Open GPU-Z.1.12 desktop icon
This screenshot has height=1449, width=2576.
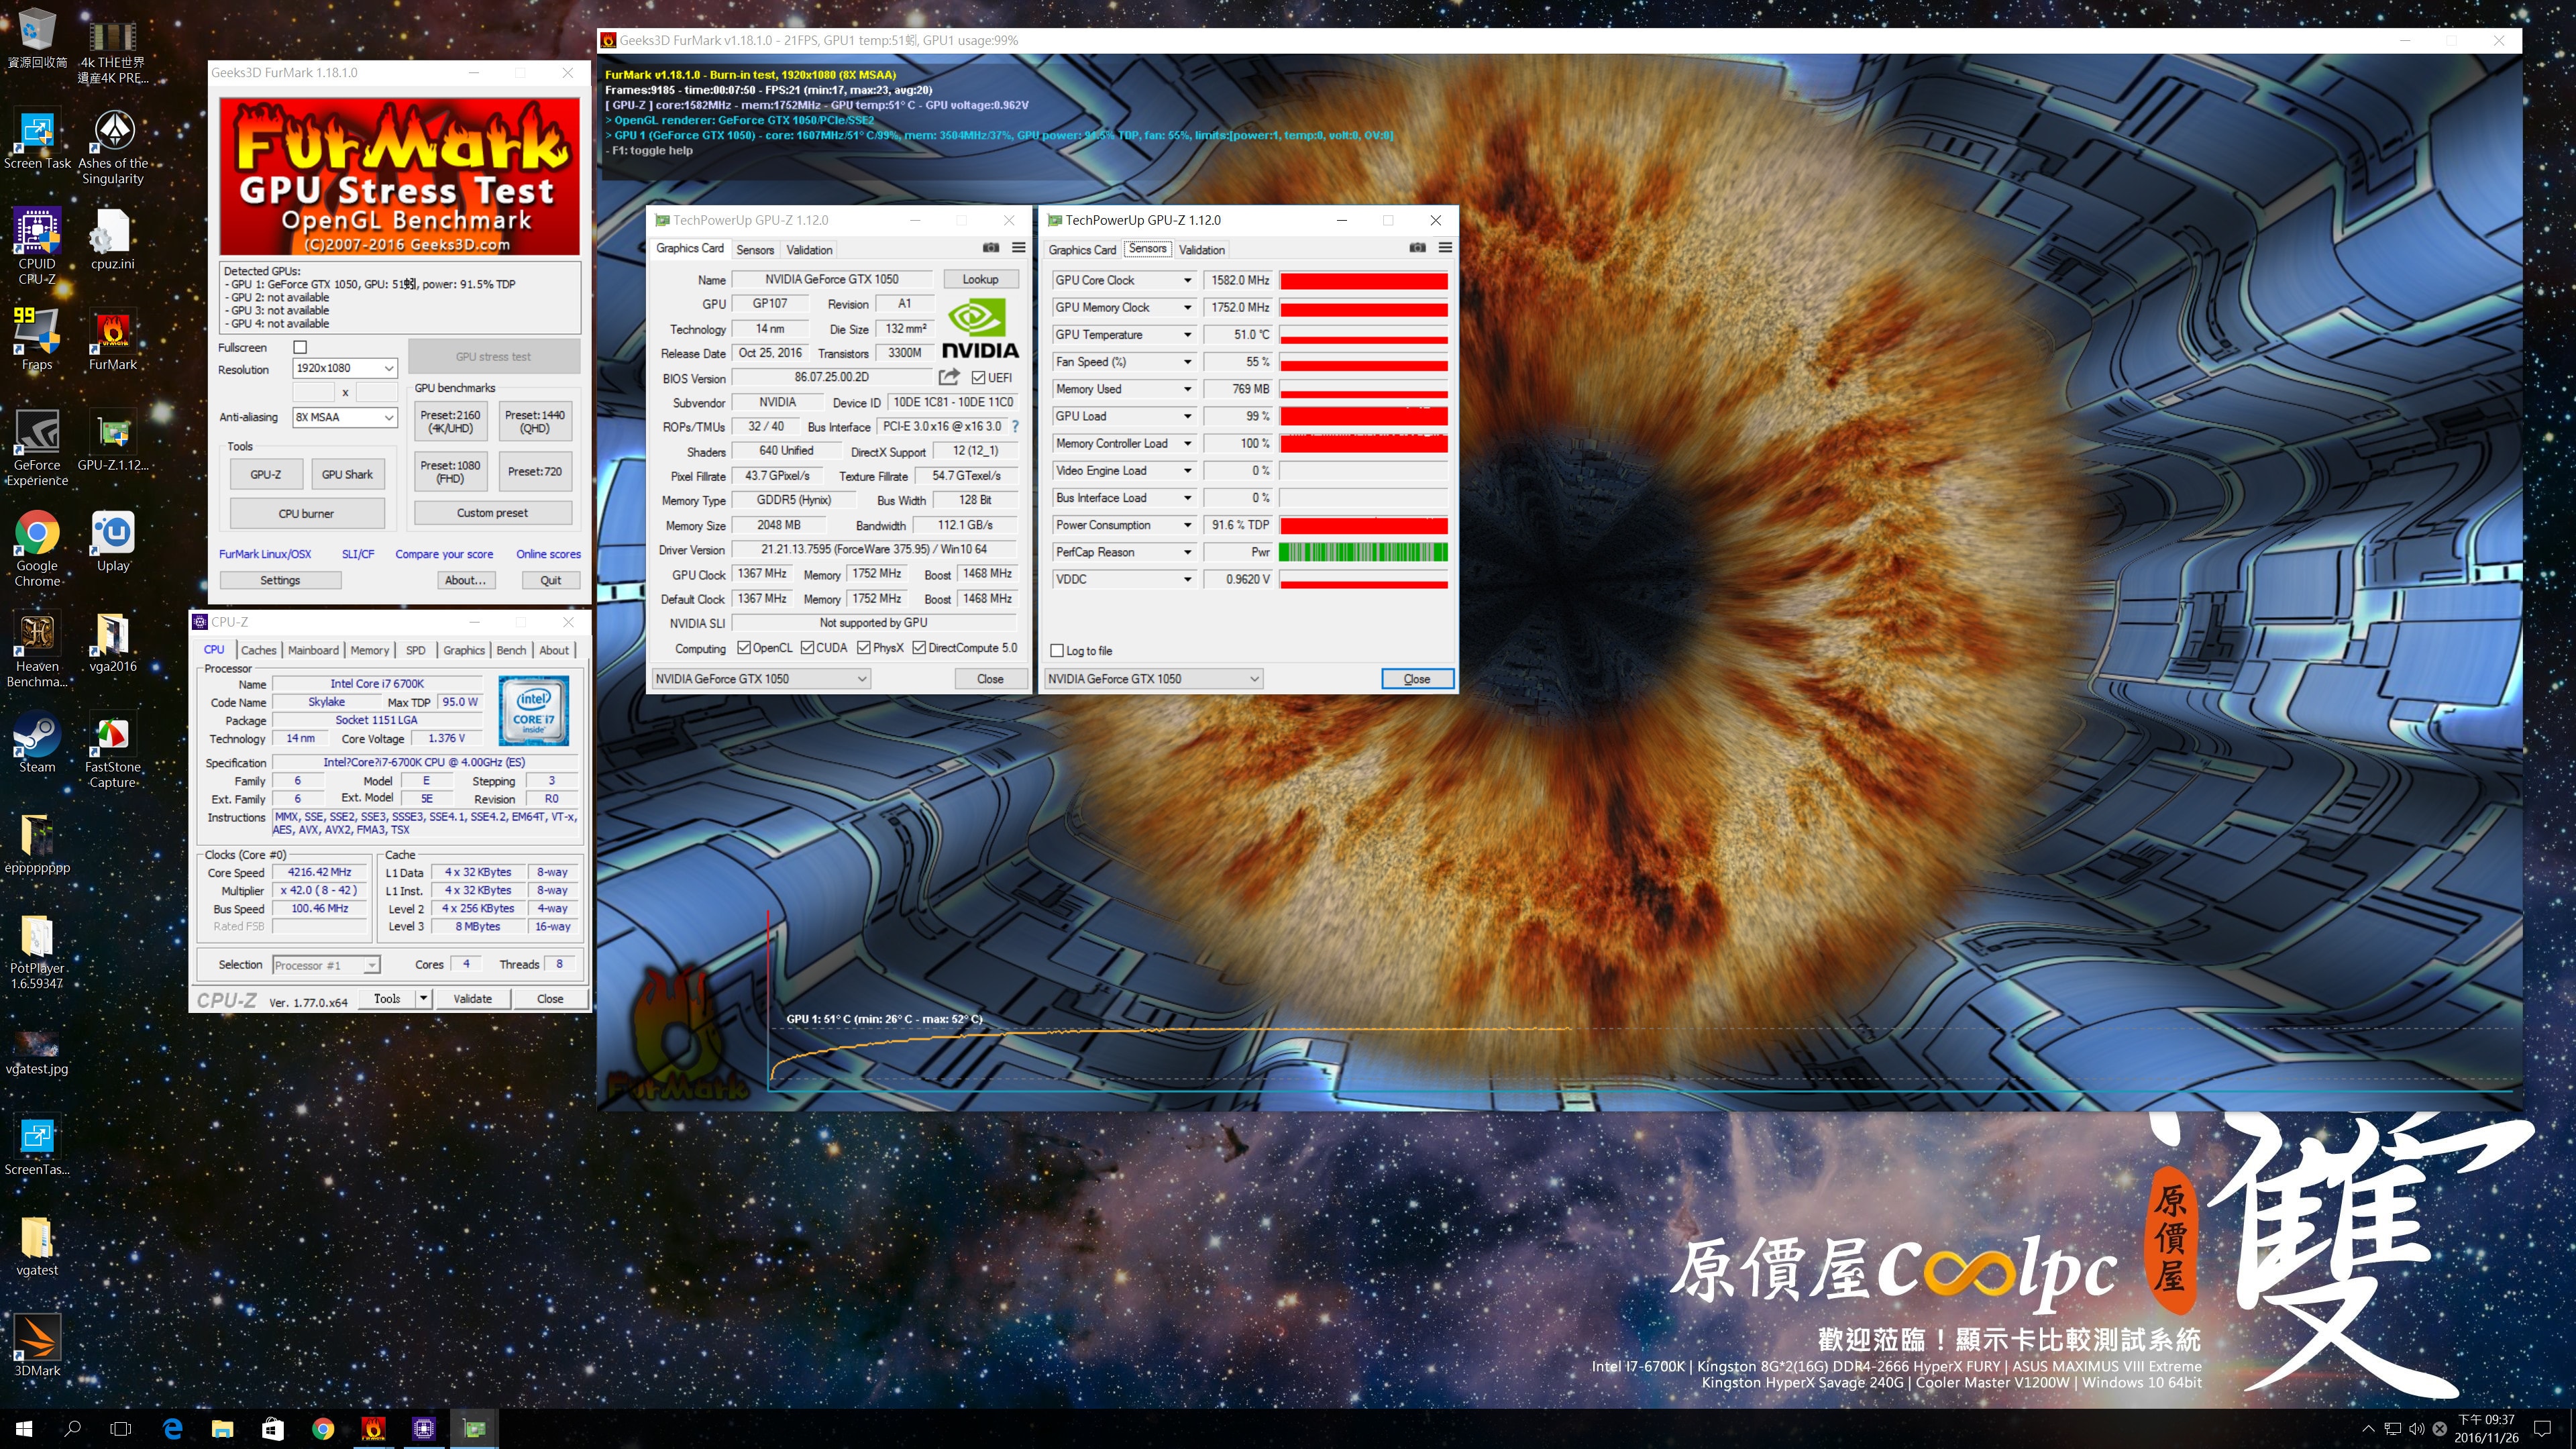pos(112,440)
